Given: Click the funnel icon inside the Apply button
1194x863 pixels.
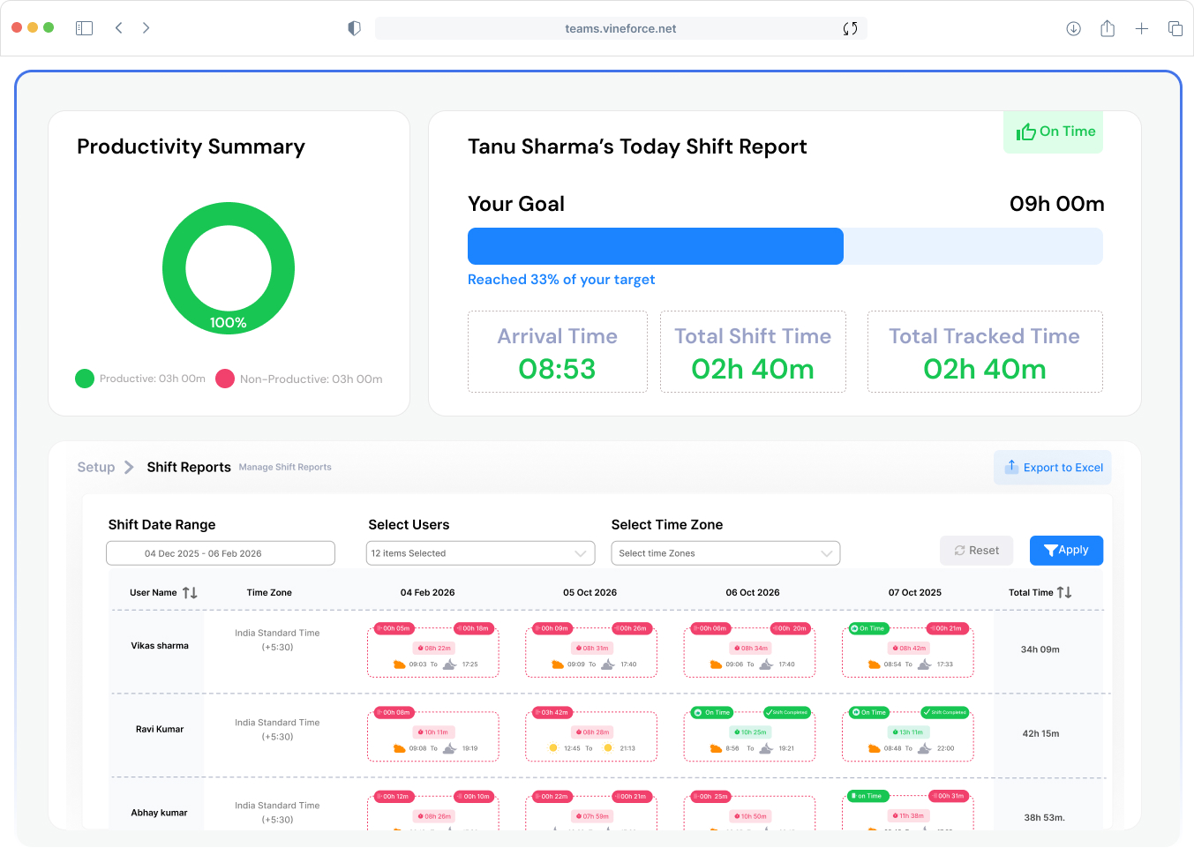Looking at the screenshot, I should pyautogui.click(x=1051, y=550).
